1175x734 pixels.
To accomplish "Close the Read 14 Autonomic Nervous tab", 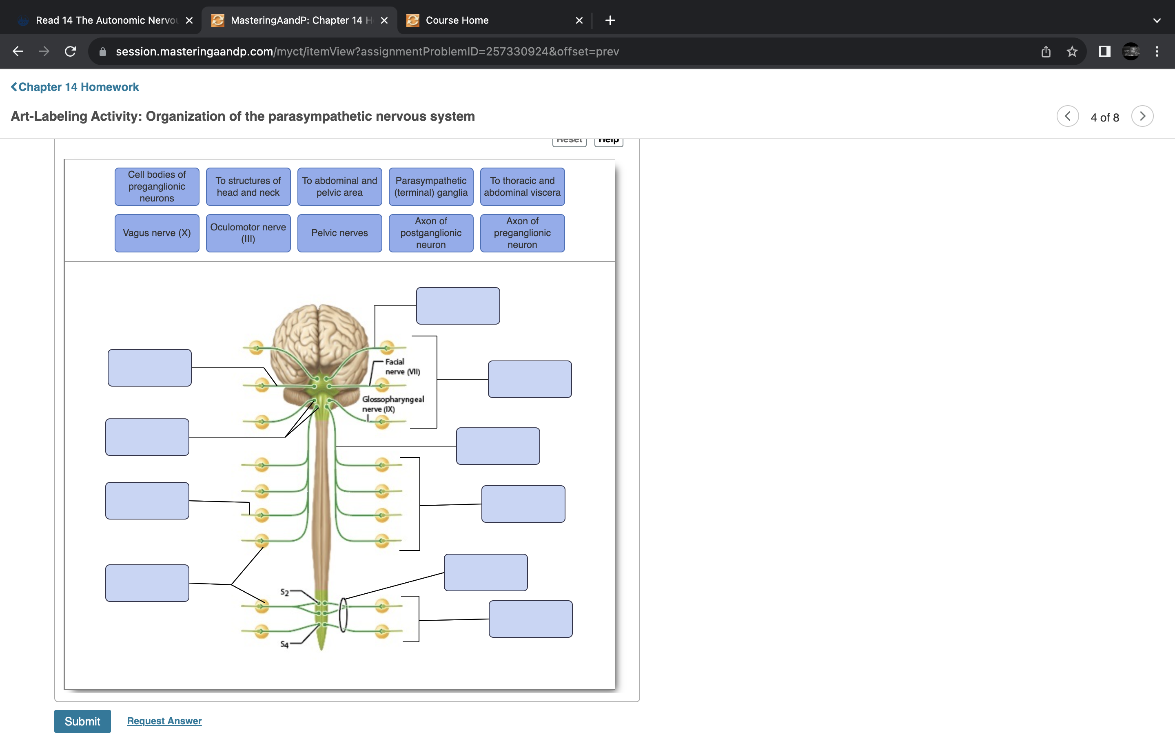I will 189,20.
